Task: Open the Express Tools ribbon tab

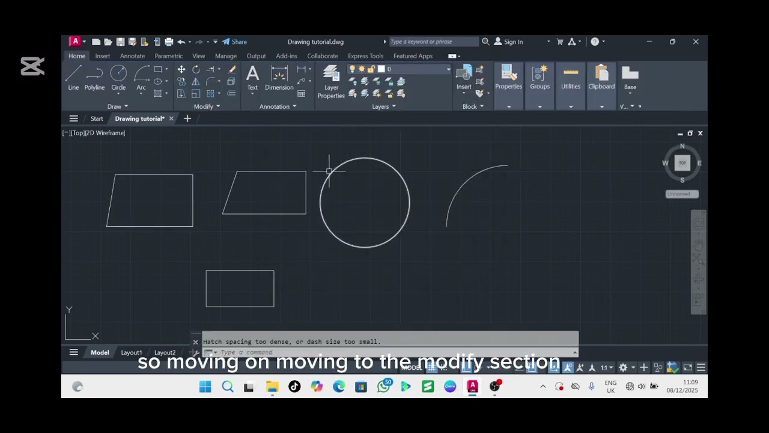Action: tap(365, 56)
